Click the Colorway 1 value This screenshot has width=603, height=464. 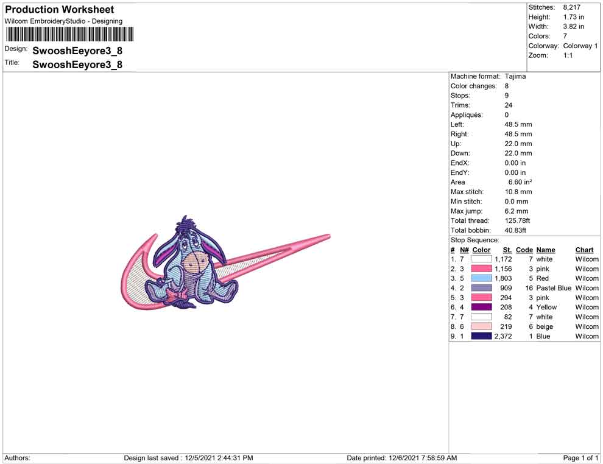coord(580,46)
